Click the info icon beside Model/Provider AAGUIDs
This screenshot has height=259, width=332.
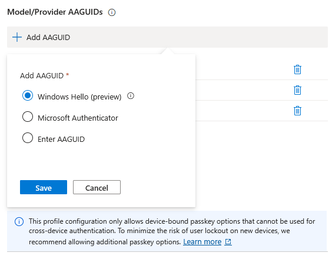112,12
